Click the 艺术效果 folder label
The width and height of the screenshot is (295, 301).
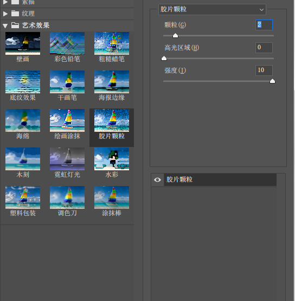(36, 25)
